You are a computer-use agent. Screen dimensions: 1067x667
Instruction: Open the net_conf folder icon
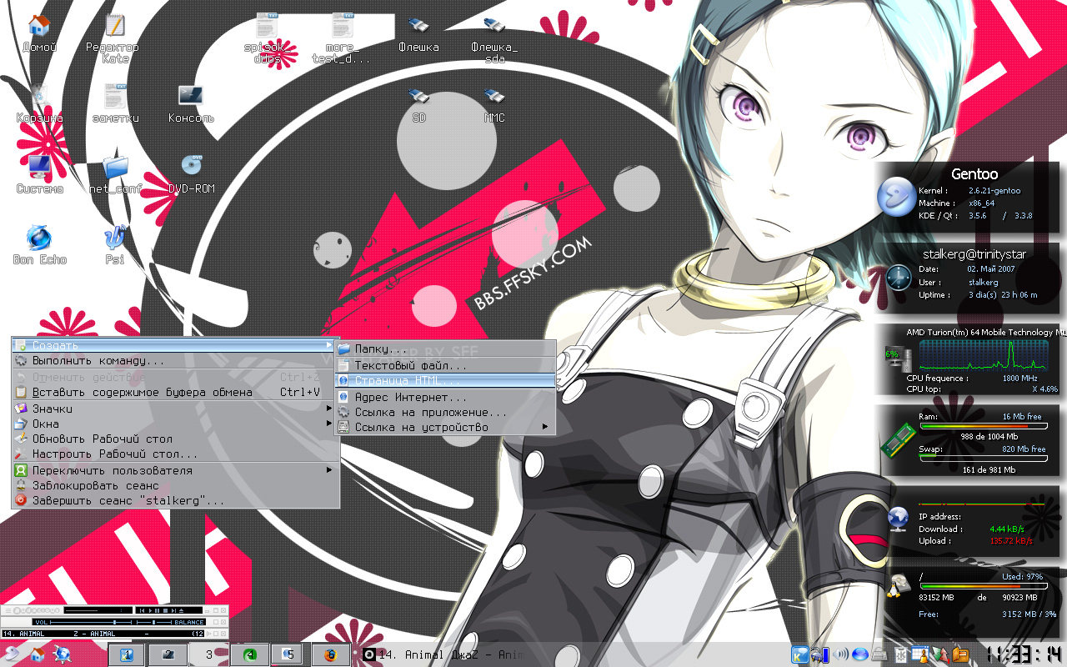[116, 175]
